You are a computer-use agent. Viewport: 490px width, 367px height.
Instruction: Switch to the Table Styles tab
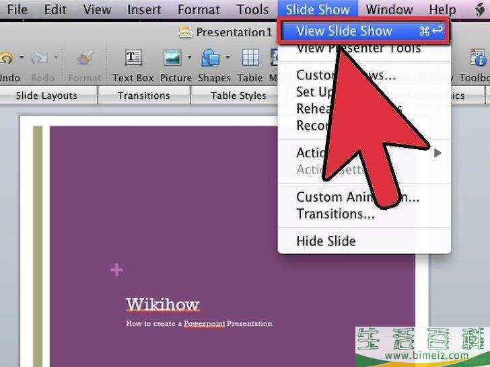point(238,95)
